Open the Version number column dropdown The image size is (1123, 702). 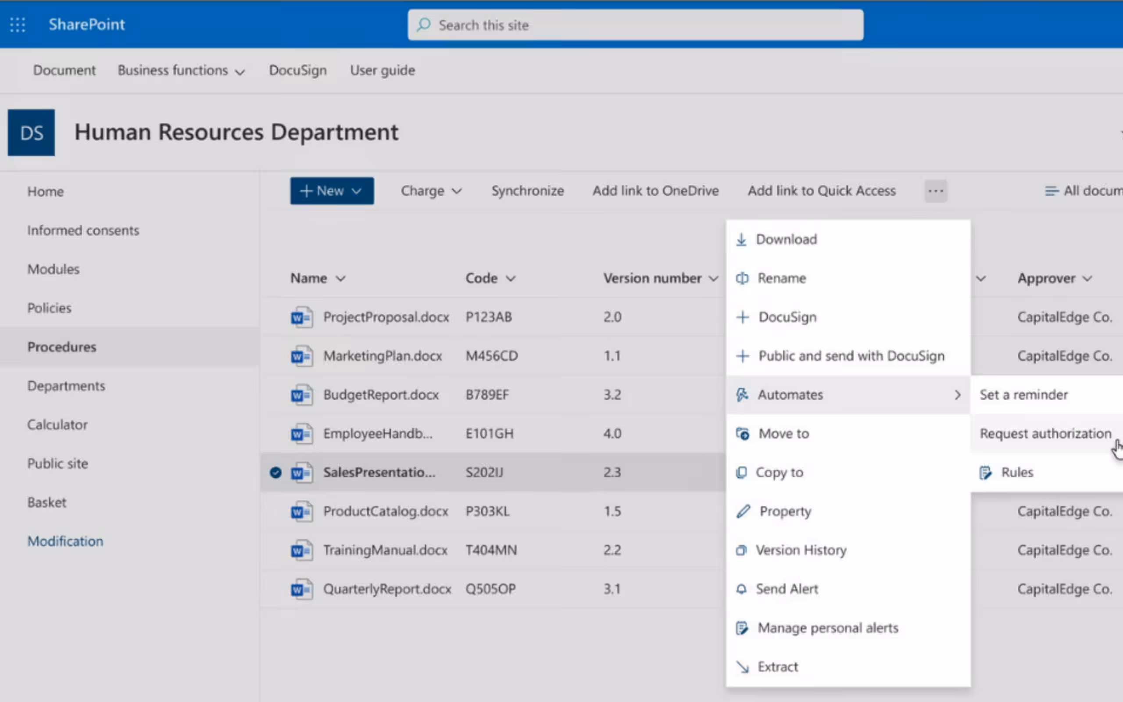713,279
